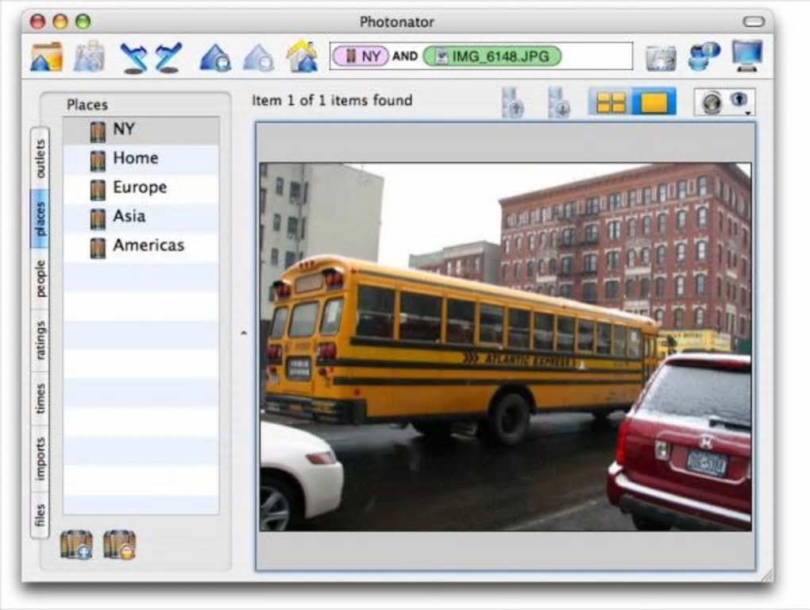This screenshot has height=610, width=810.
Task: Switch to the imports tab
Action: tap(40, 458)
